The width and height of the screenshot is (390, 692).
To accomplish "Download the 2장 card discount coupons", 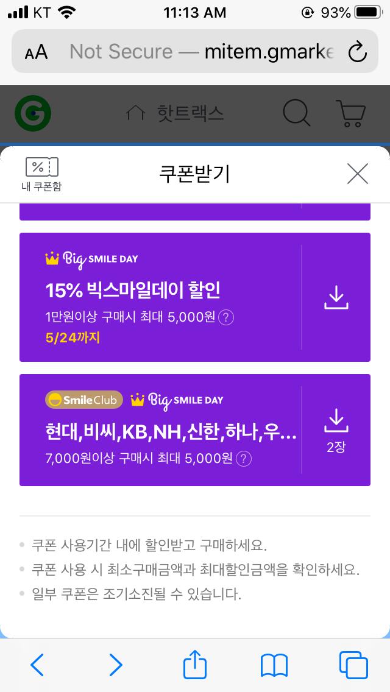I will click(336, 430).
